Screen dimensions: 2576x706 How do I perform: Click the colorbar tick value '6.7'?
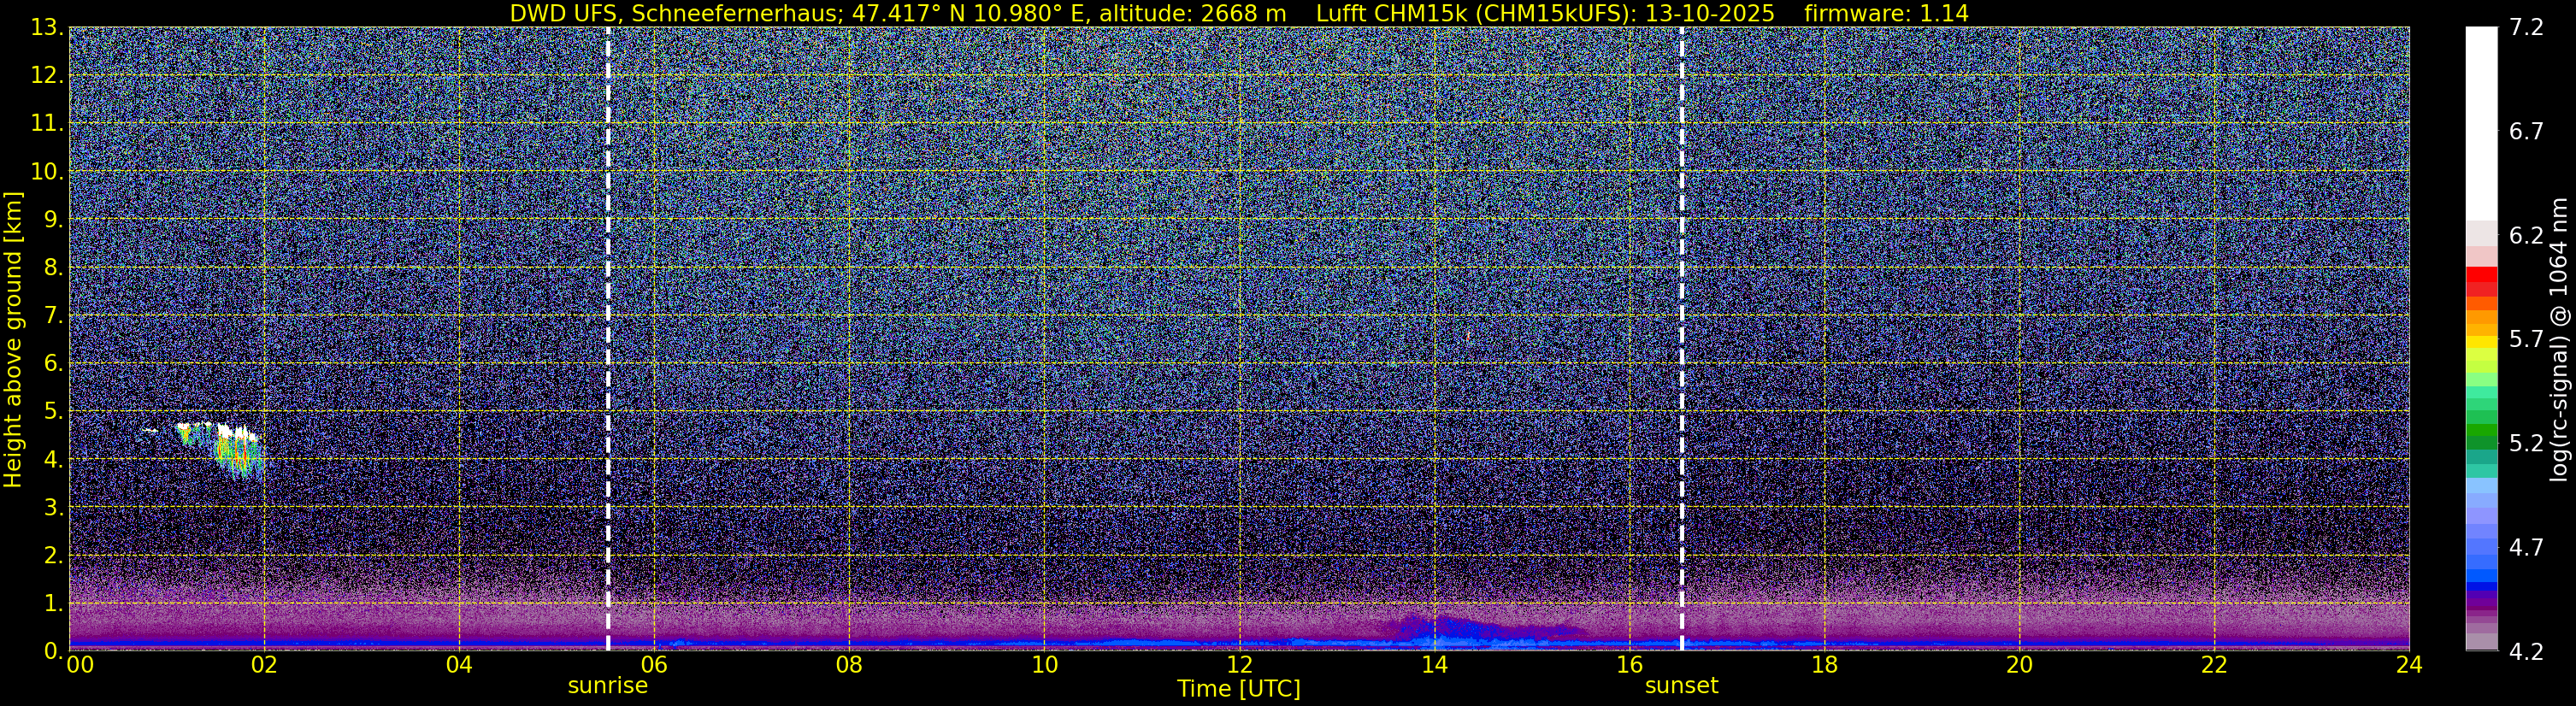click(x=2526, y=132)
